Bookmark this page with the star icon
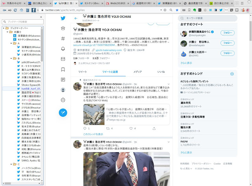The width and height of the screenshot is (252, 186). pyautogui.click(x=177, y=10)
